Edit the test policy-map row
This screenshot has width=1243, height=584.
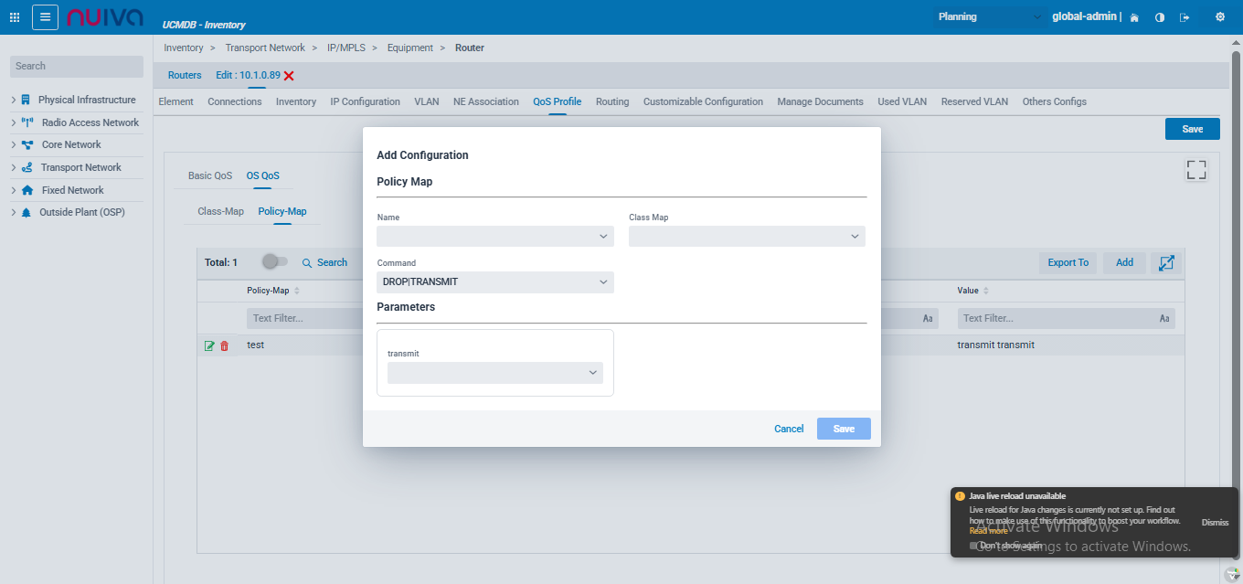[209, 346]
